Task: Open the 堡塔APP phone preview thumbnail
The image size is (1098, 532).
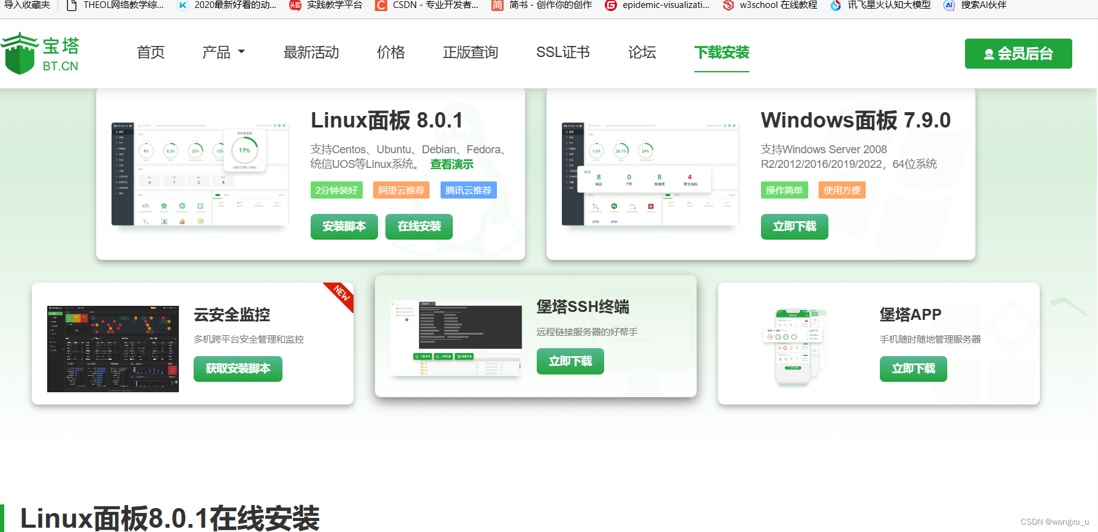Action: (795, 347)
